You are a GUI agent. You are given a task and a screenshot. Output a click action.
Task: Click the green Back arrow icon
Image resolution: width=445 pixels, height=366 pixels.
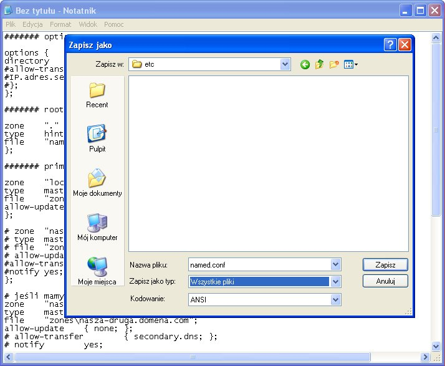click(305, 64)
